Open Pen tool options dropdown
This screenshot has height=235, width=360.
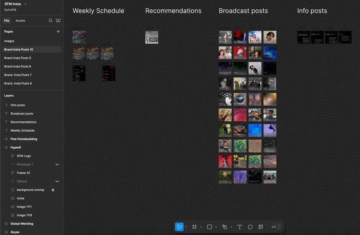point(231,227)
